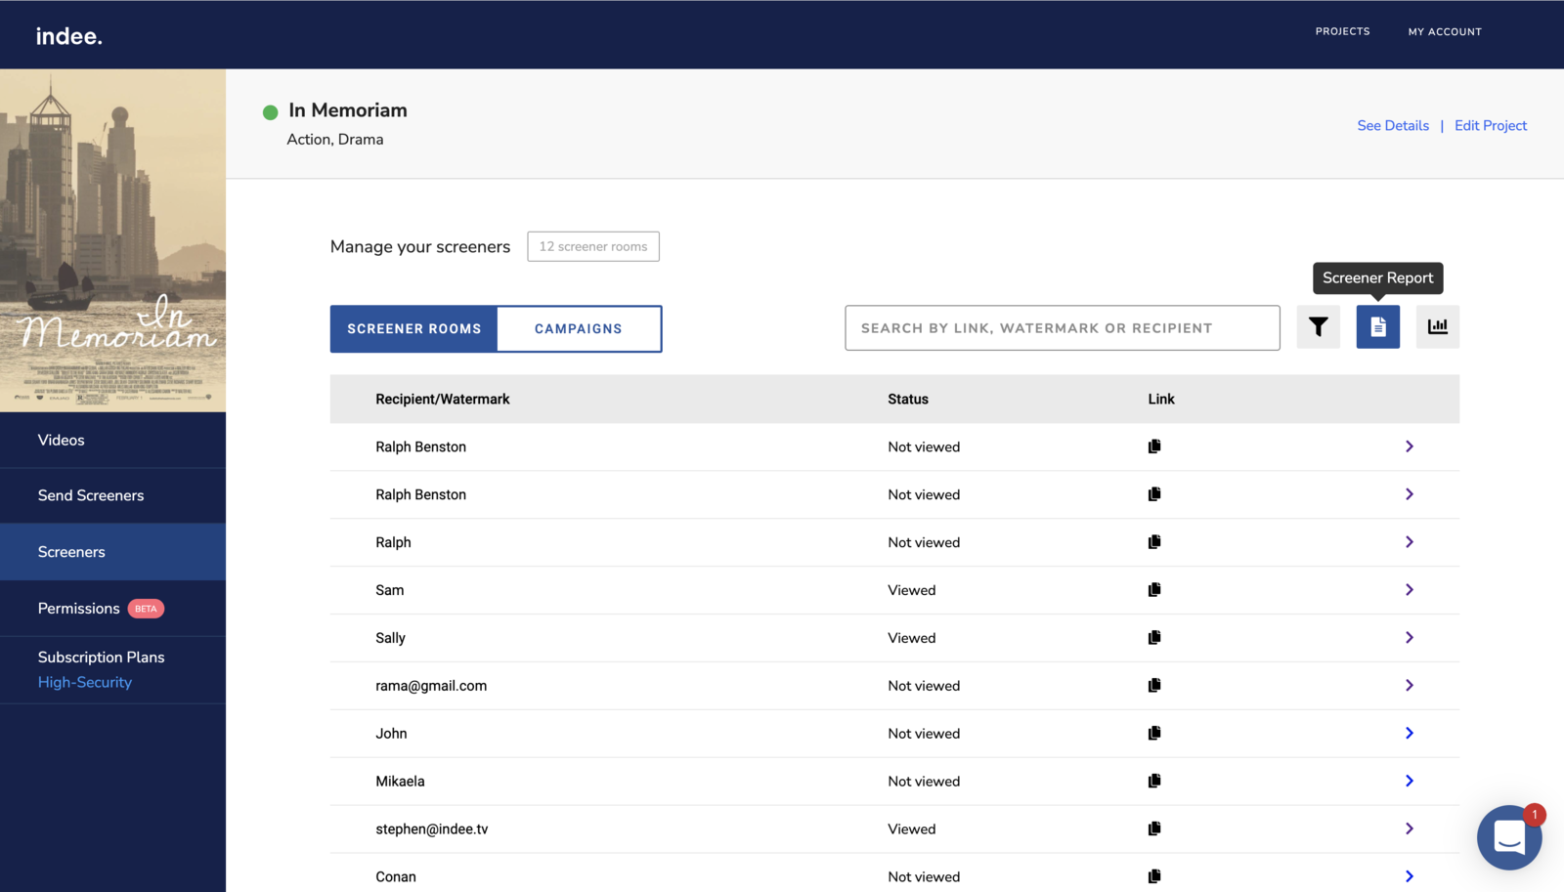Go to Permissions in sidebar
1564x892 pixels.
(79, 609)
